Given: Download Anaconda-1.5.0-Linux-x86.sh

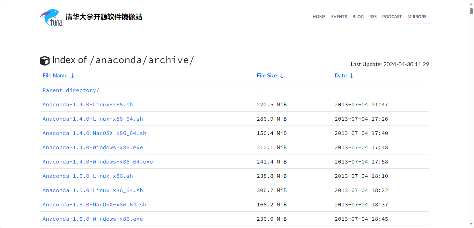Looking at the screenshot, I should coord(88,176).
